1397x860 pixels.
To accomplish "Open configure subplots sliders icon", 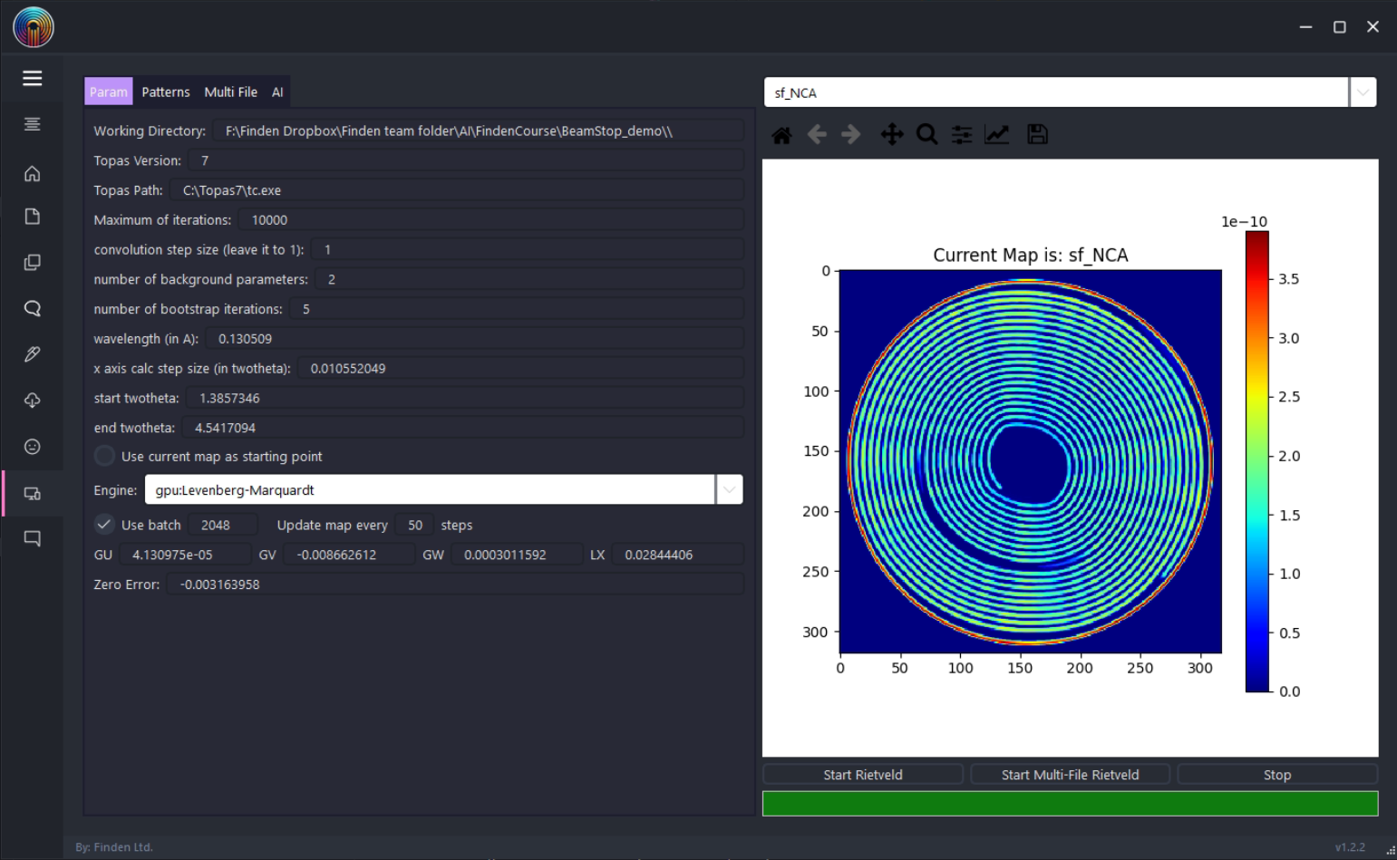I will [962, 135].
